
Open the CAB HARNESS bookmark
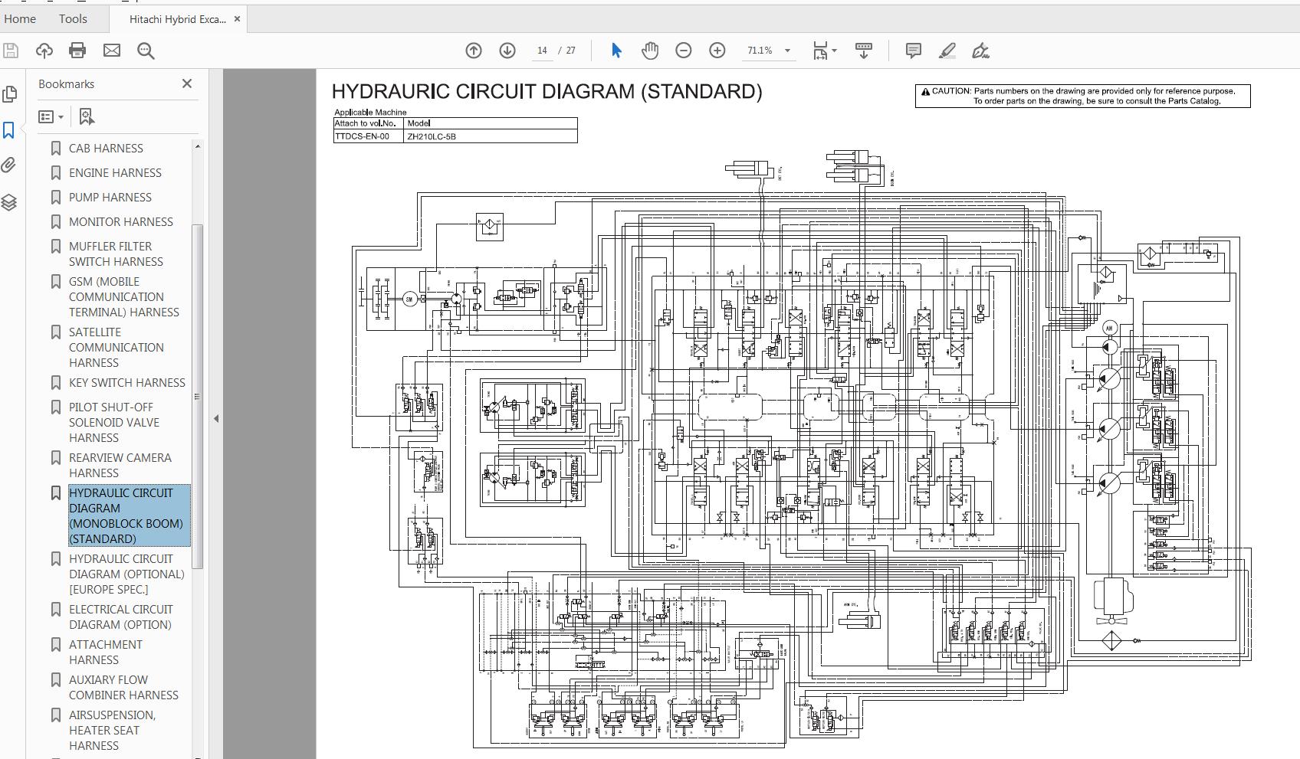106,148
